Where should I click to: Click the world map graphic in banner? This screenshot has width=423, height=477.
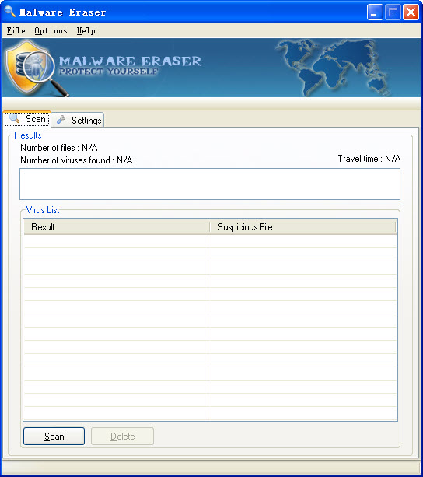coord(333,68)
